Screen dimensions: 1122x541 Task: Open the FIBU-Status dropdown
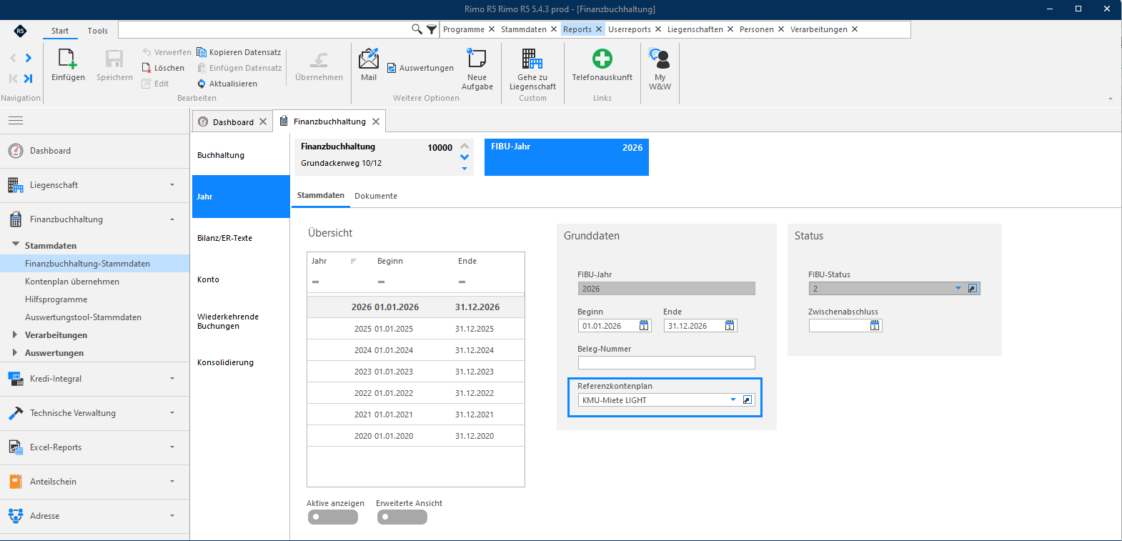click(x=958, y=289)
